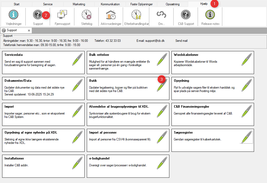267x183 pixels.
Task: Open the Slettelog clock icon
Action: pos(86,15)
